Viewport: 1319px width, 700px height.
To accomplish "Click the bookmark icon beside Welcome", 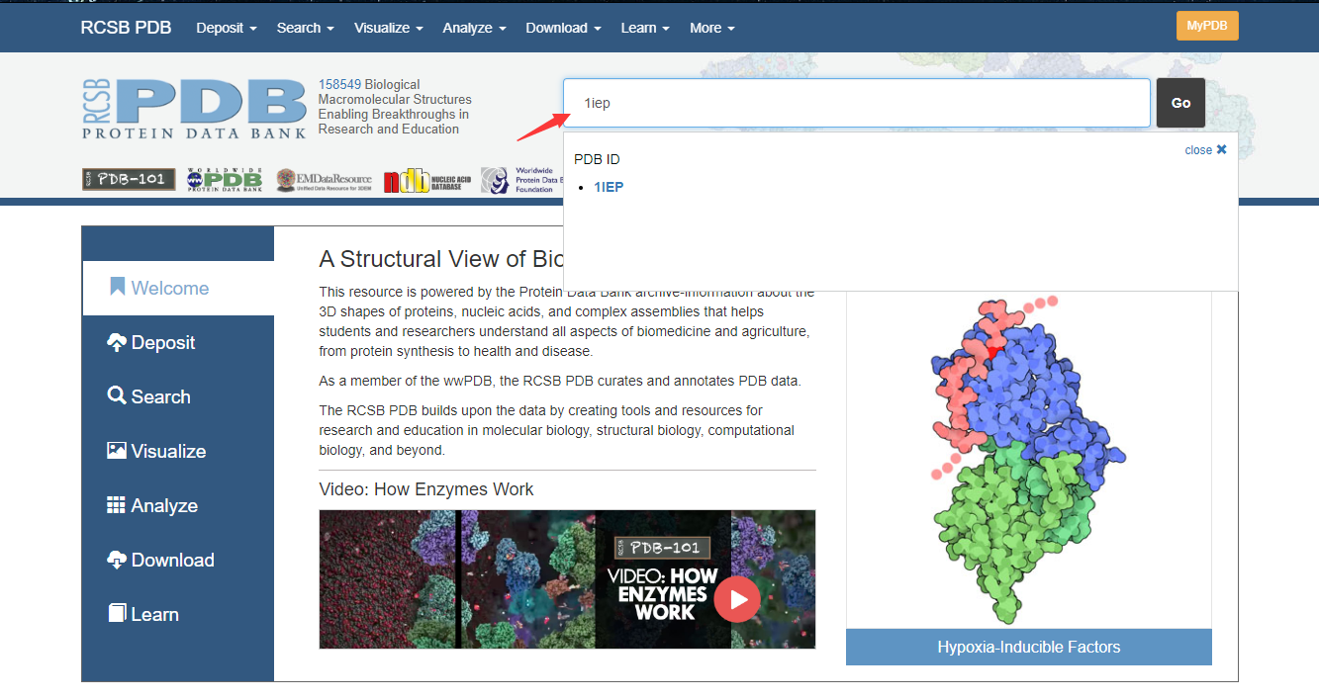I will 117,287.
